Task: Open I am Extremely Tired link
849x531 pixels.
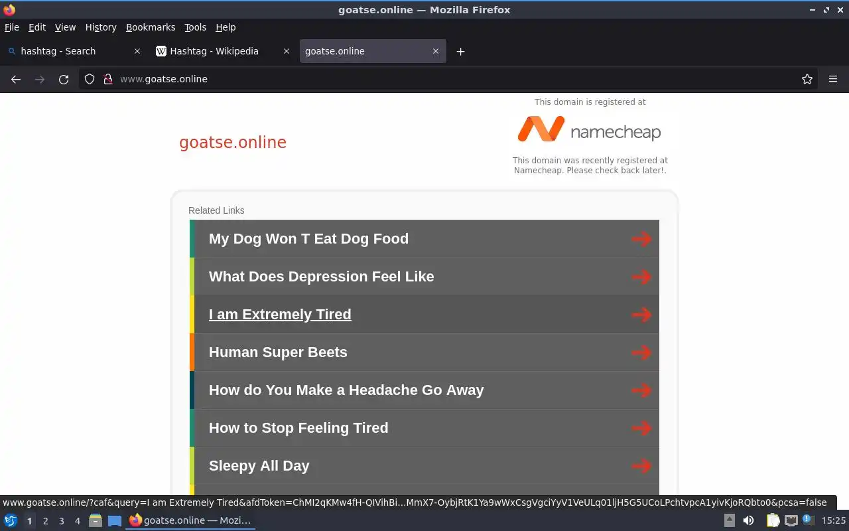Action: tap(424, 315)
